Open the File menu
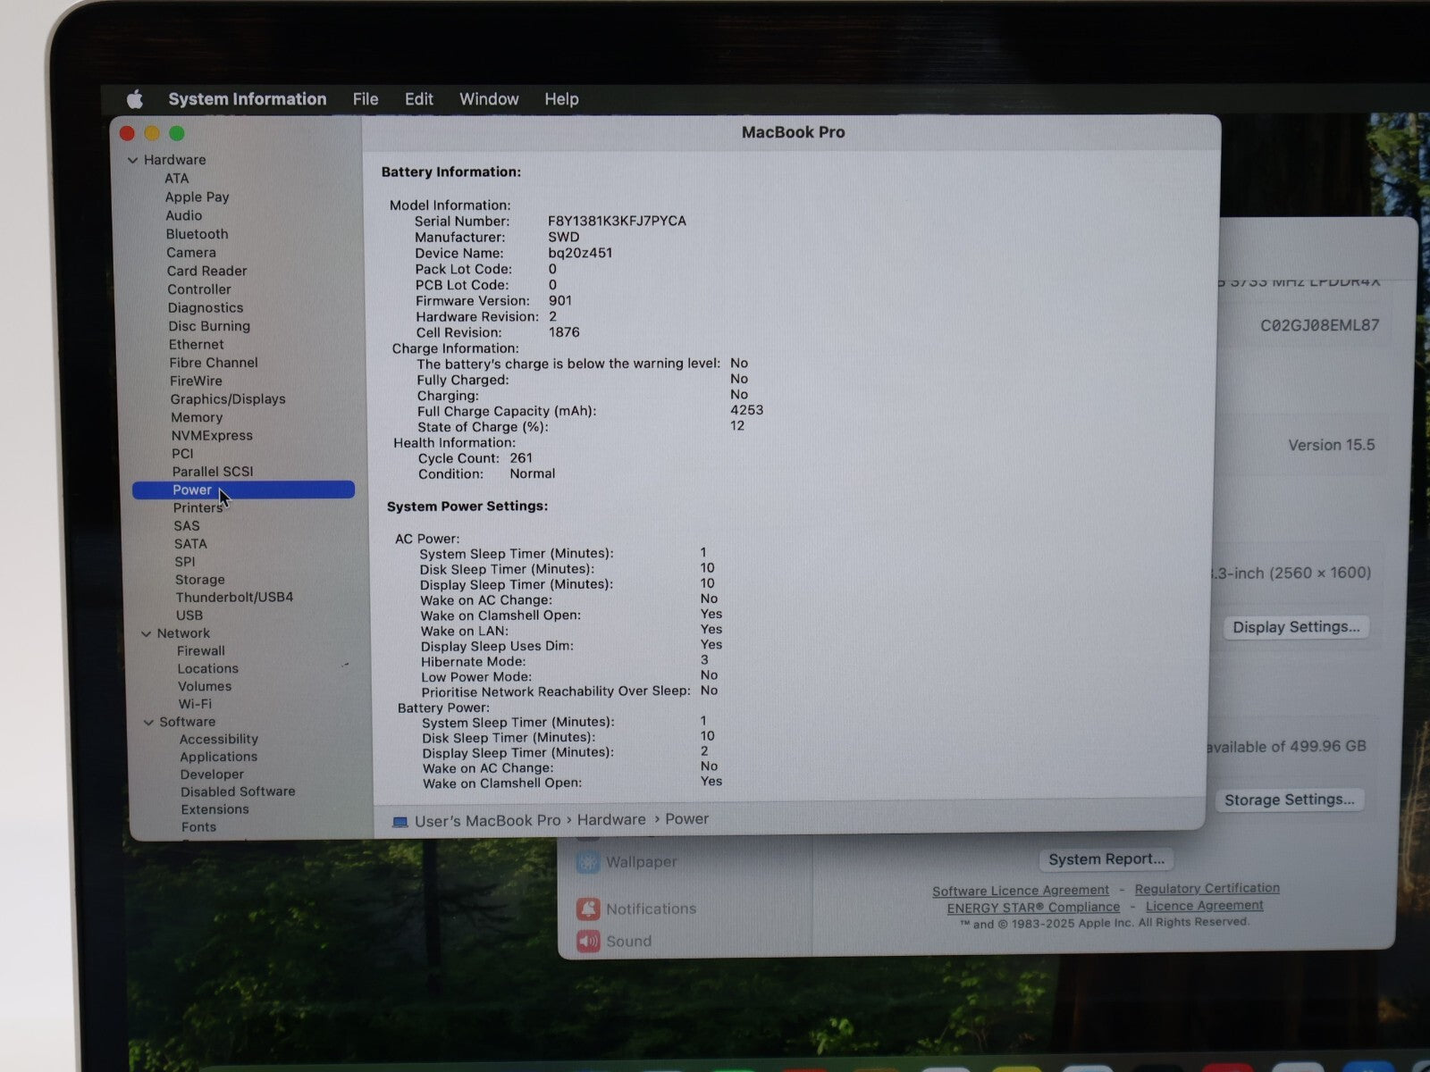 (x=366, y=99)
